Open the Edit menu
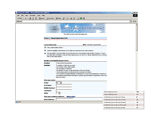The image size is (153, 115). pos(22,15)
